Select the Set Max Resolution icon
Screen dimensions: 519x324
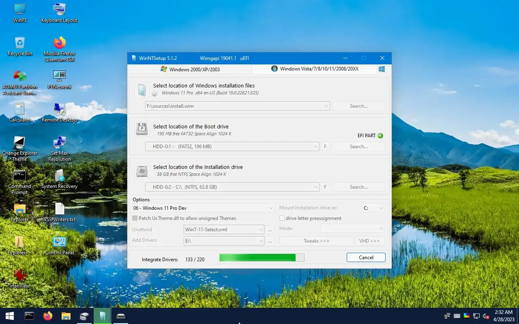(x=59, y=149)
